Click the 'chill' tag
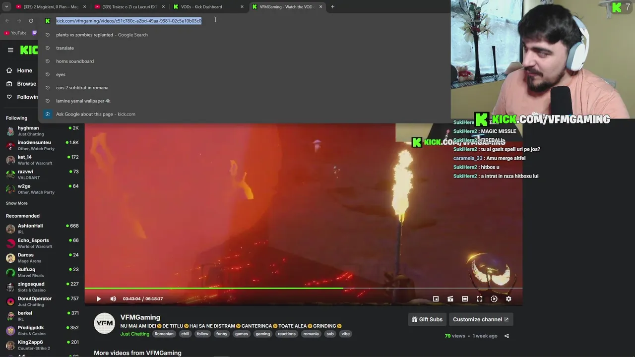 tap(185, 334)
